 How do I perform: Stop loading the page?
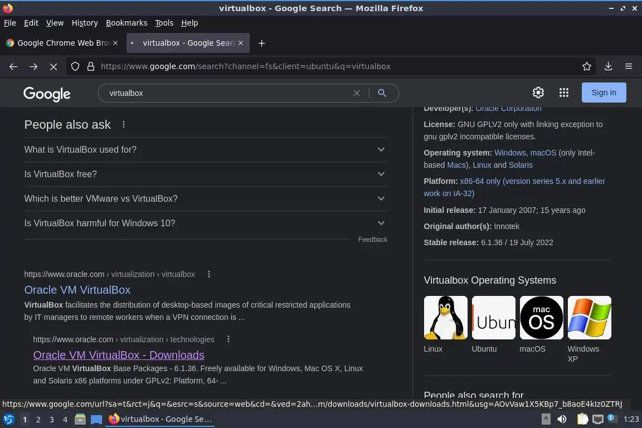click(53, 66)
